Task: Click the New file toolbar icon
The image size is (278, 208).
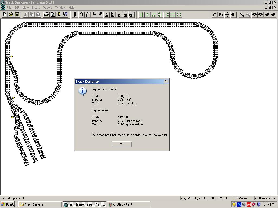Action: tap(5, 15)
